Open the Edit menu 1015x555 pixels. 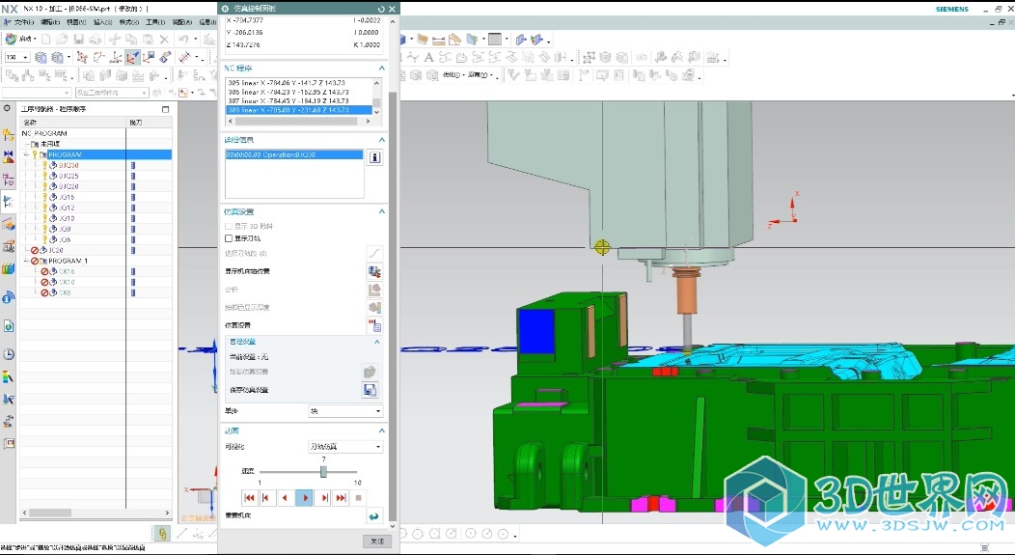(x=50, y=22)
